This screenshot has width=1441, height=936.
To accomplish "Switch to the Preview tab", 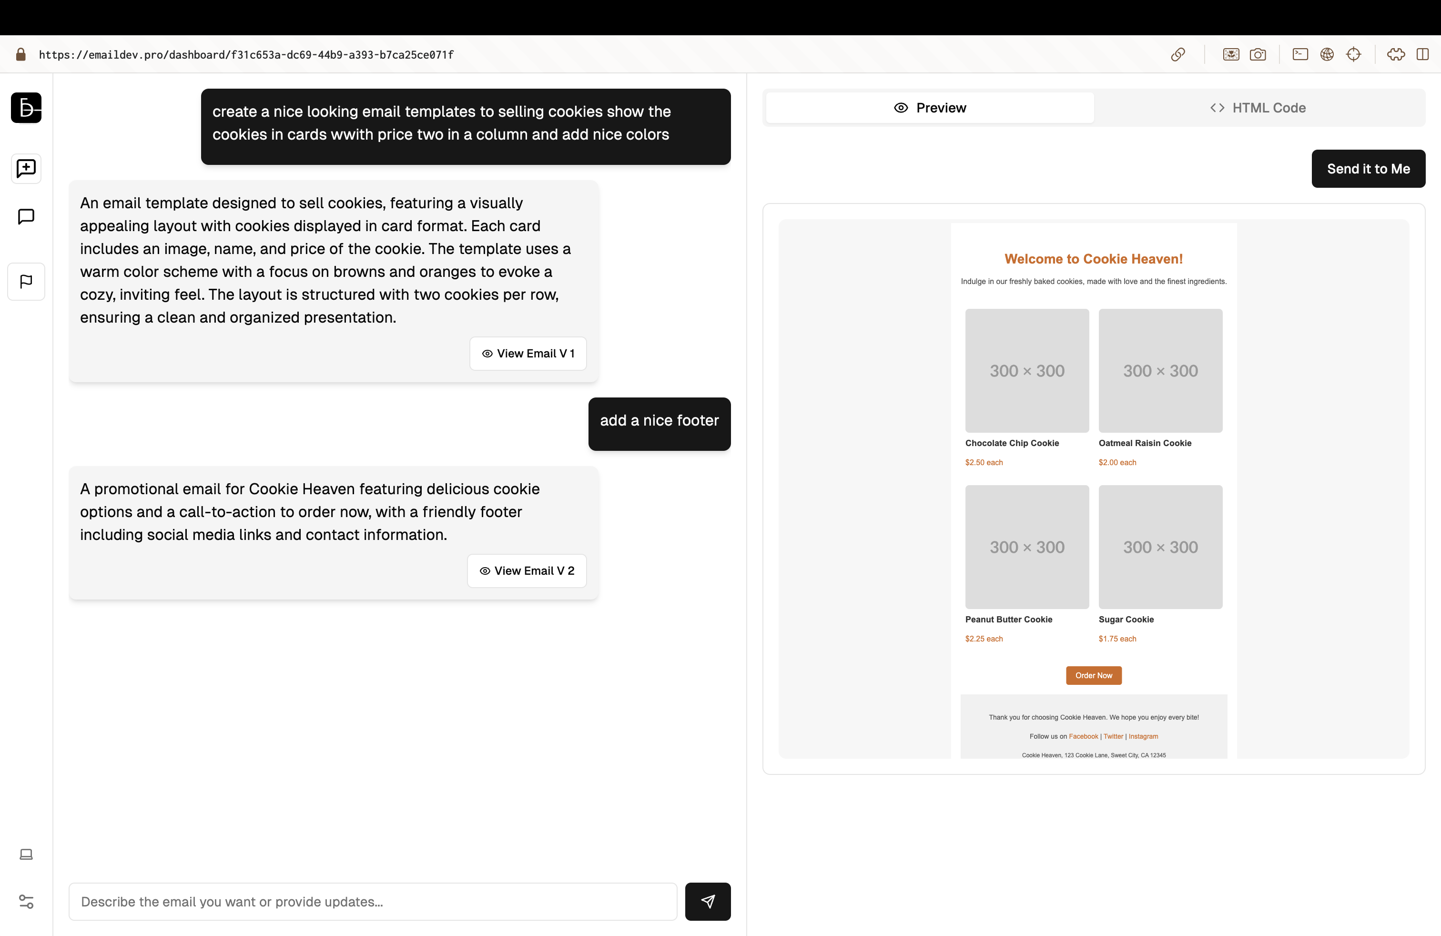I will [930, 108].
